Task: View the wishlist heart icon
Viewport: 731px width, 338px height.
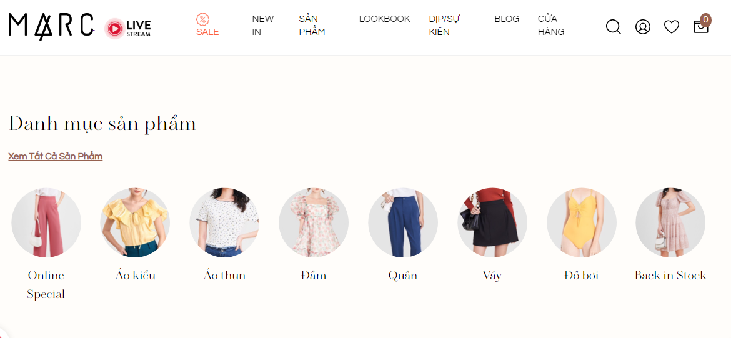Action: [x=671, y=27]
